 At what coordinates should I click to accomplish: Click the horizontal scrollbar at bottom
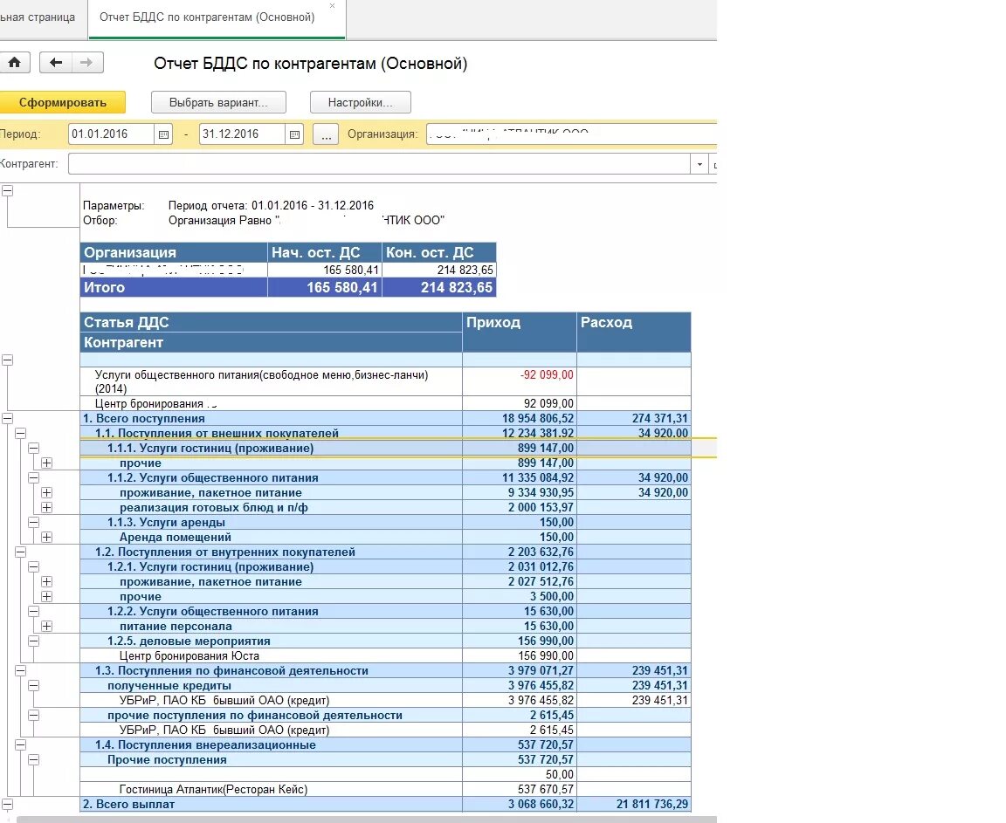[x=366, y=820]
